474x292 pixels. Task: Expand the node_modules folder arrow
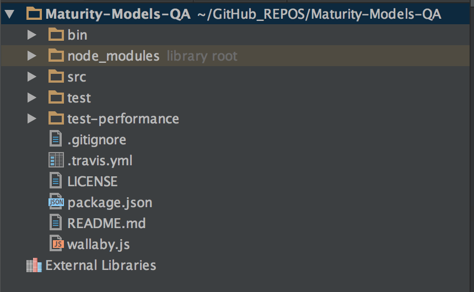coord(32,56)
